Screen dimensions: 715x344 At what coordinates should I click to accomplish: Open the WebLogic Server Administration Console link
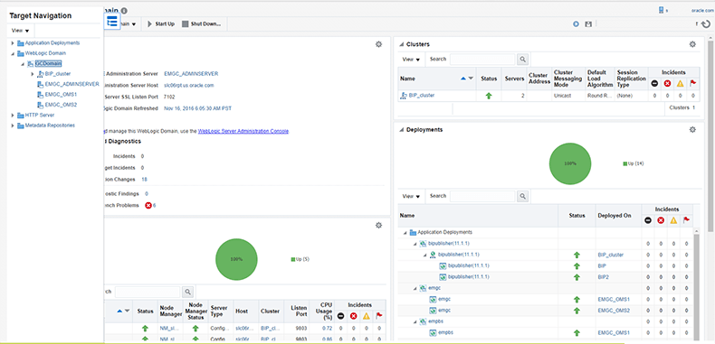[x=243, y=131]
